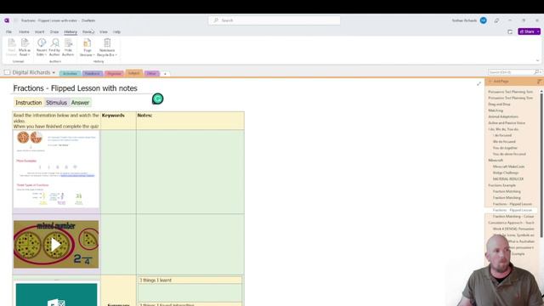Open the pink section tab
544x306 pixels.
(x=114, y=74)
